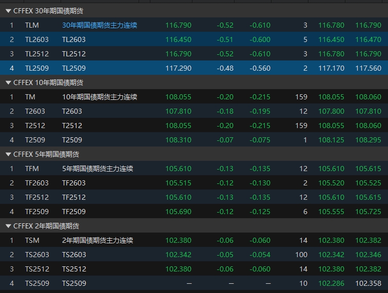Click ask price 117.560

[368, 68]
